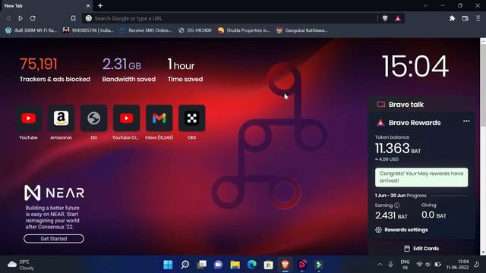Click the 1 hour Time saved stat
Viewport: 486px width, 273px height.
pos(185,70)
